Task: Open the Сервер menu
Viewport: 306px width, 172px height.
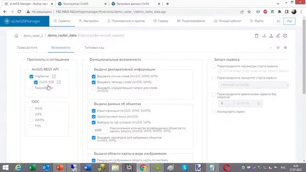Action: 161,21
